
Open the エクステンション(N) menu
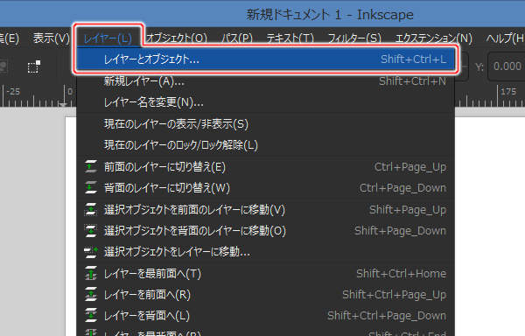click(434, 38)
